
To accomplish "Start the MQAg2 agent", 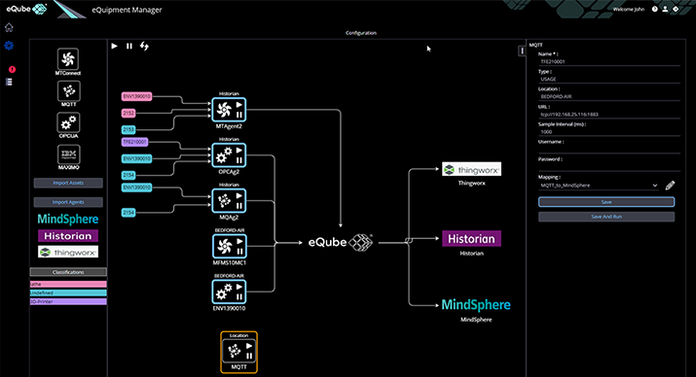I will [x=239, y=196].
